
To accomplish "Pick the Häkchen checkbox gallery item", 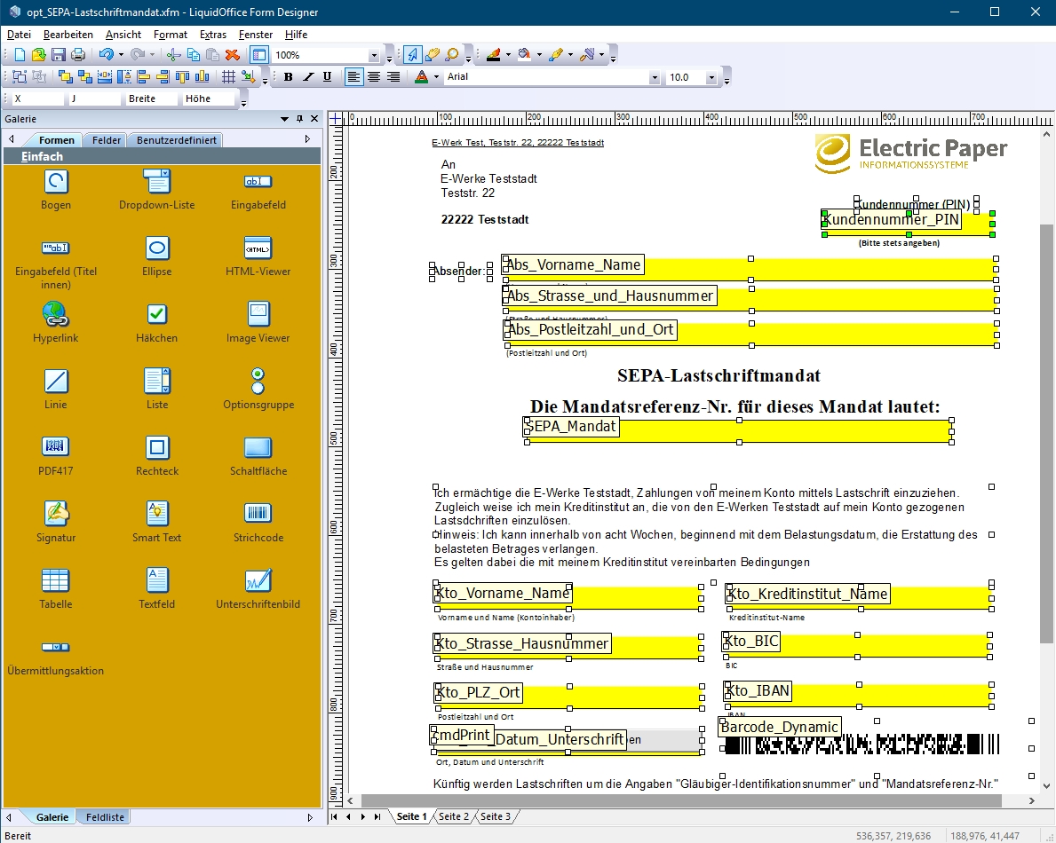I will pos(157,324).
